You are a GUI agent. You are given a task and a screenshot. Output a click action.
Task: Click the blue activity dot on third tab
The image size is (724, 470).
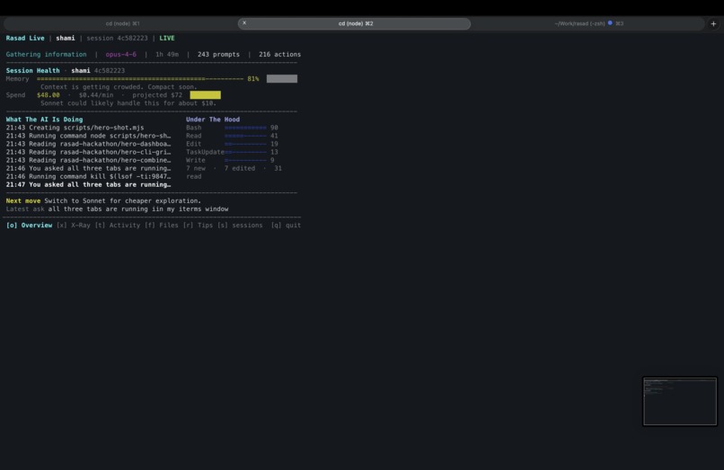tap(610, 22)
